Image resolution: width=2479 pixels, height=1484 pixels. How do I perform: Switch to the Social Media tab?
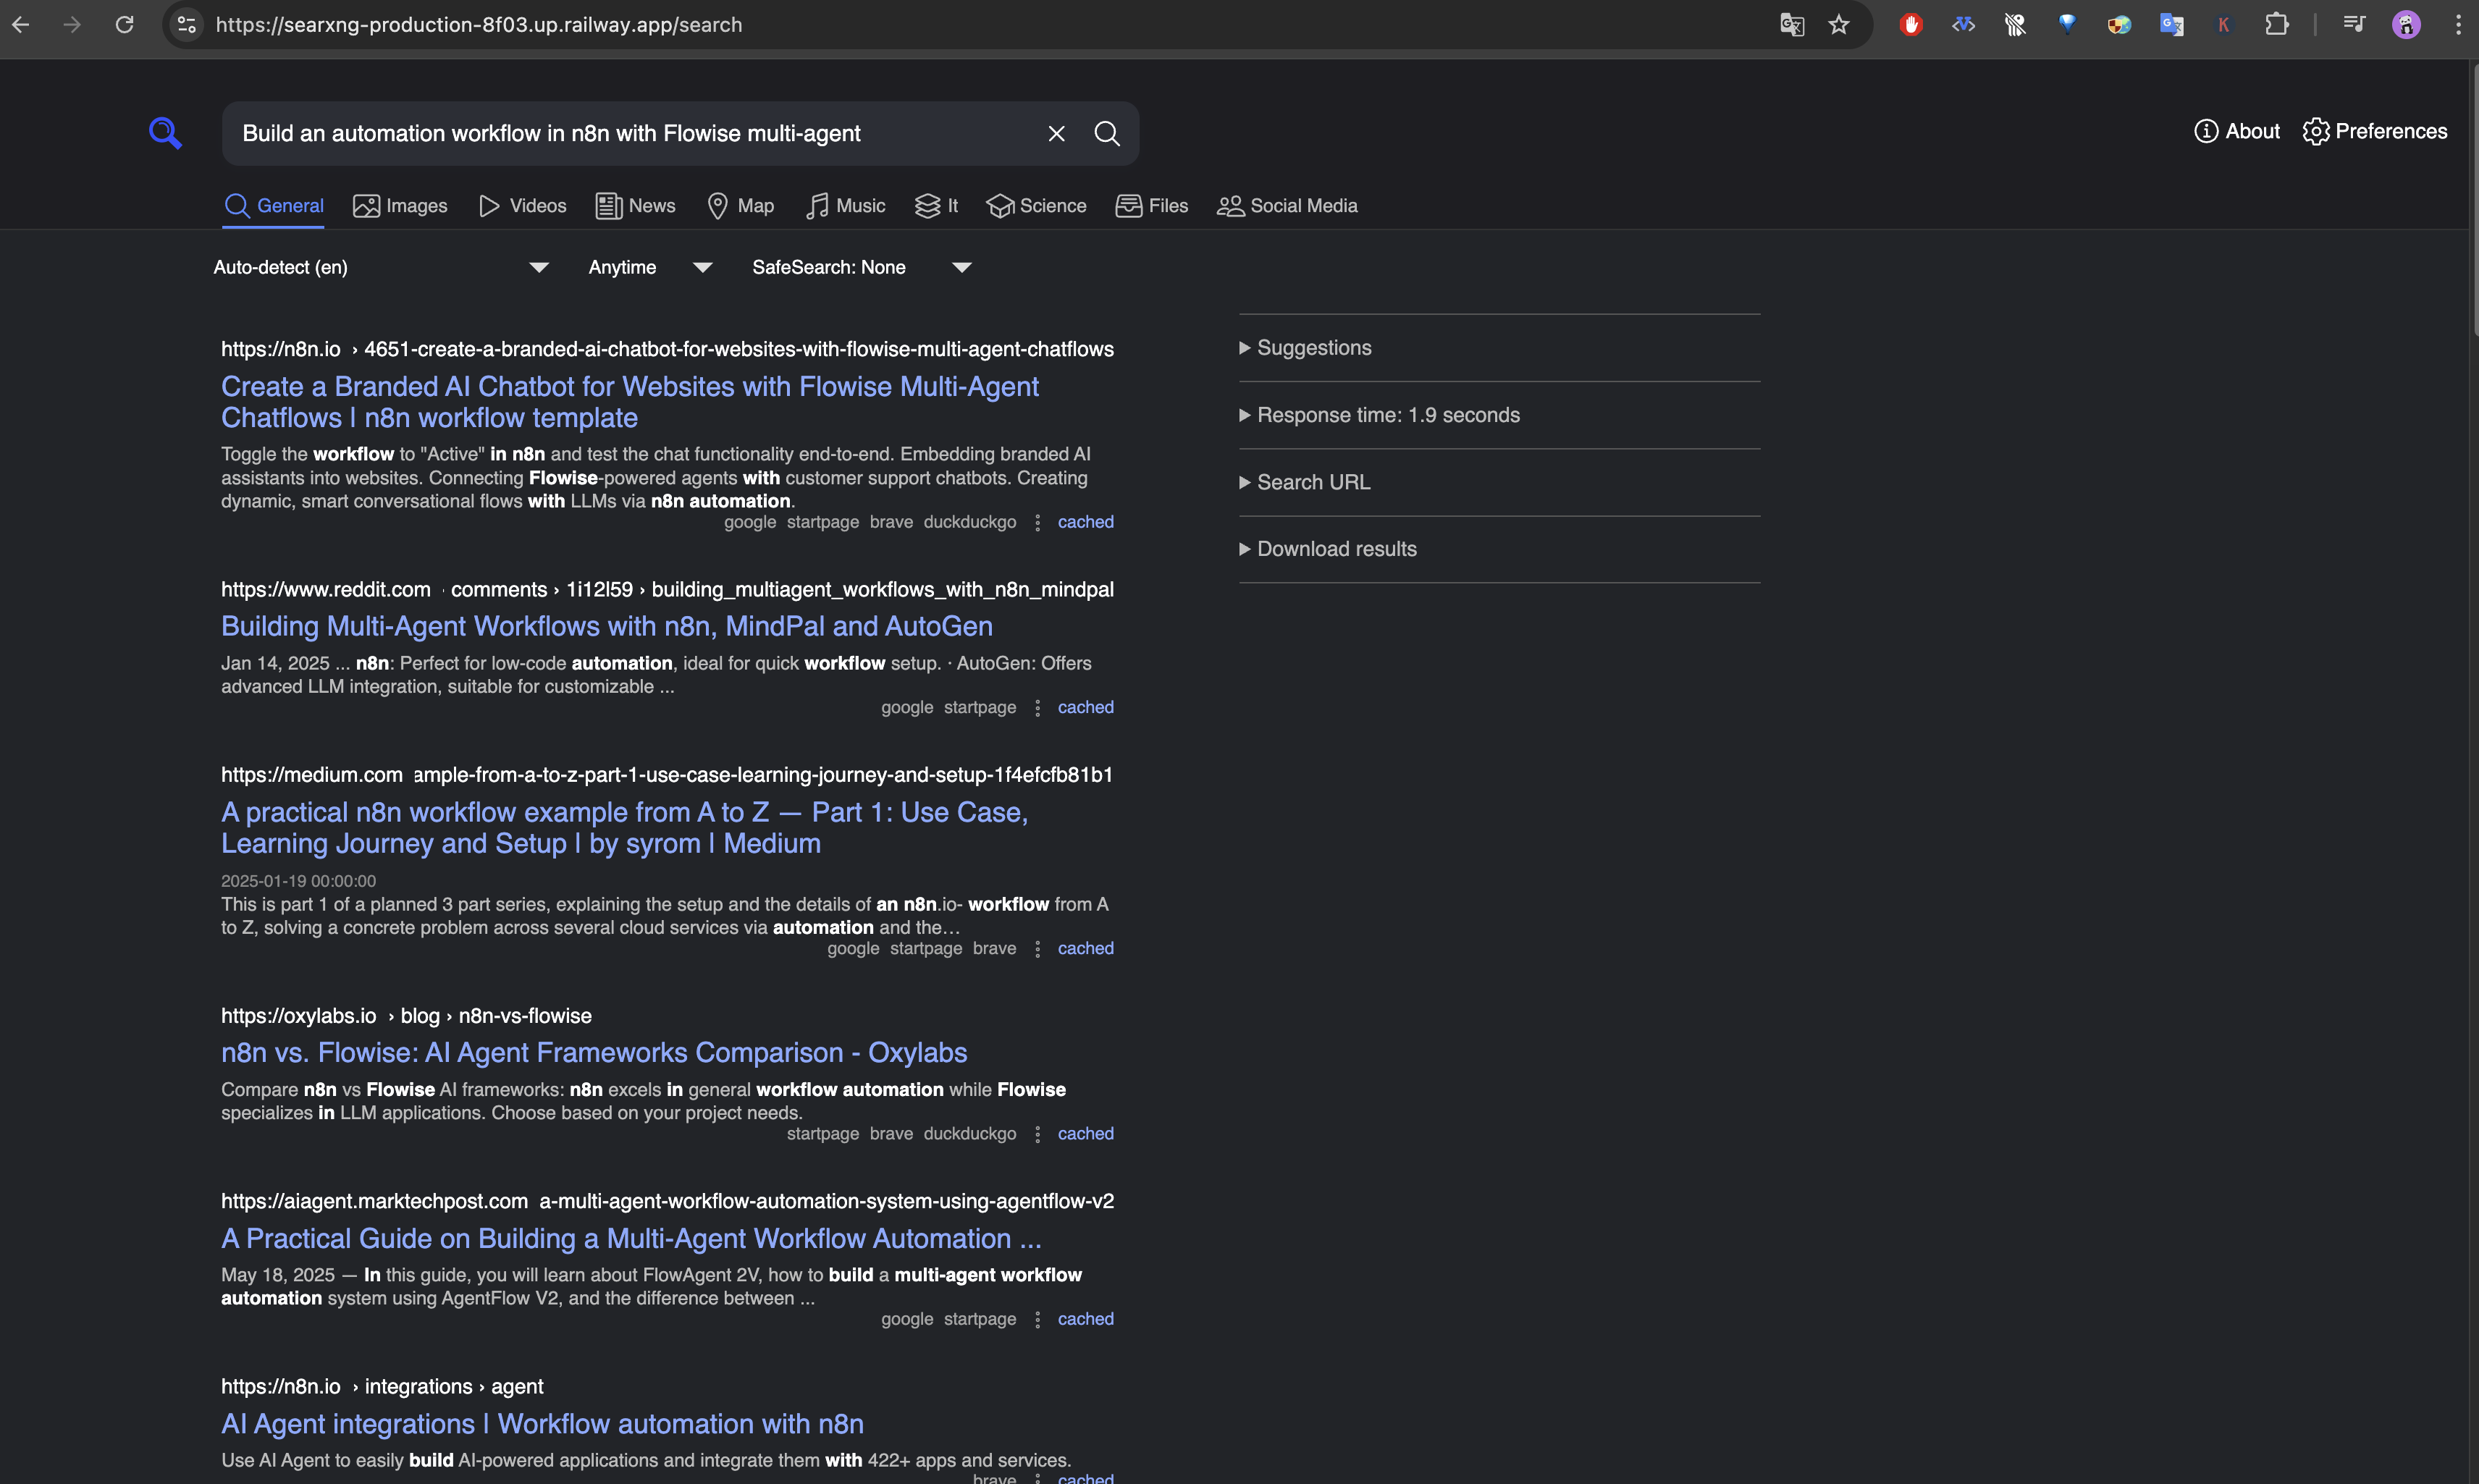(x=1287, y=205)
